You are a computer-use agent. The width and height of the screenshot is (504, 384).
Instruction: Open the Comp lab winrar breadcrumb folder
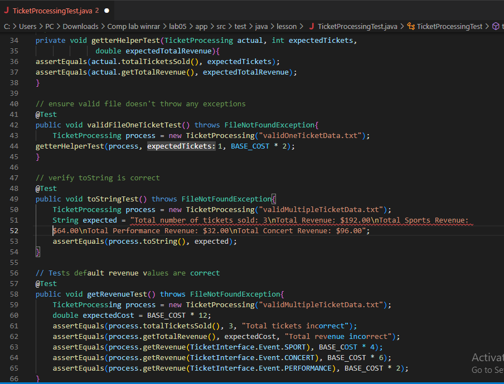[x=133, y=27]
